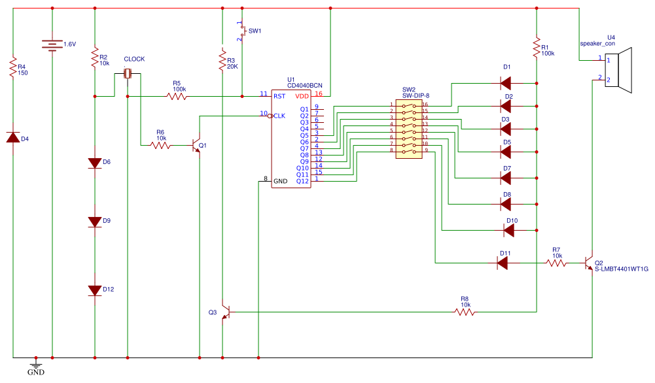Click the Q6 output label on U1
This screenshot has width=655, height=383.
pyautogui.click(x=304, y=142)
